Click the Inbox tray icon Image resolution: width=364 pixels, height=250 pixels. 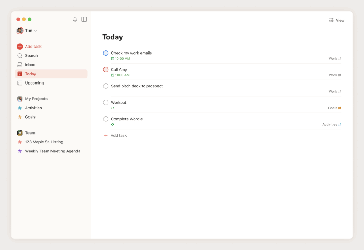20,65
